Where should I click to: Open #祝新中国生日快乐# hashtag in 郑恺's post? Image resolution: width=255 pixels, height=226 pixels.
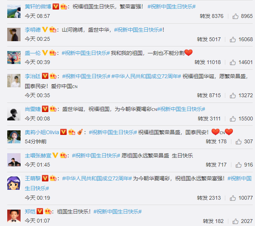point(117,212)
